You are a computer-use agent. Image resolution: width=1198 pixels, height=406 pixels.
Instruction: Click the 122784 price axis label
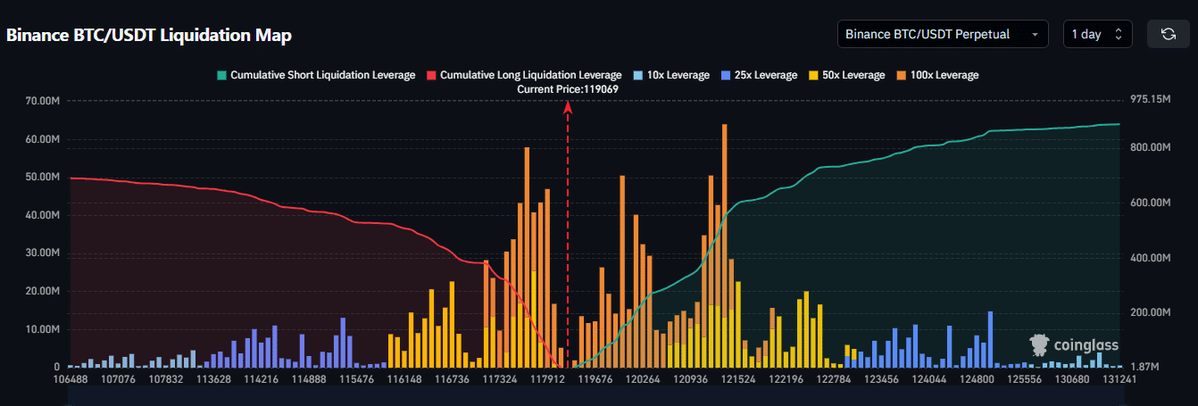pos(835,379)
